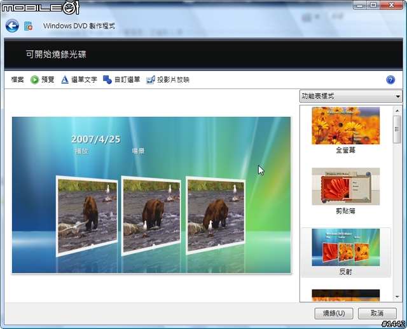Viewport: 407px width, 329px height.
Task: Click the 2007/4/25 disc title in preview
Action: click(96, 140)
